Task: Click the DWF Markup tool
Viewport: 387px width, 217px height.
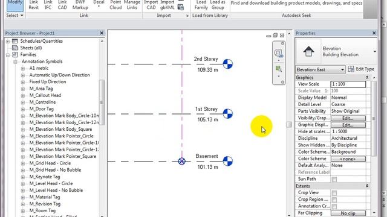Action: 80,5
